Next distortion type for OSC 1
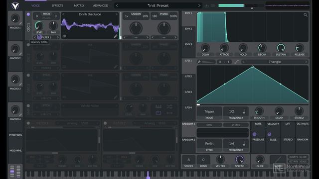 tap(175, 37)
